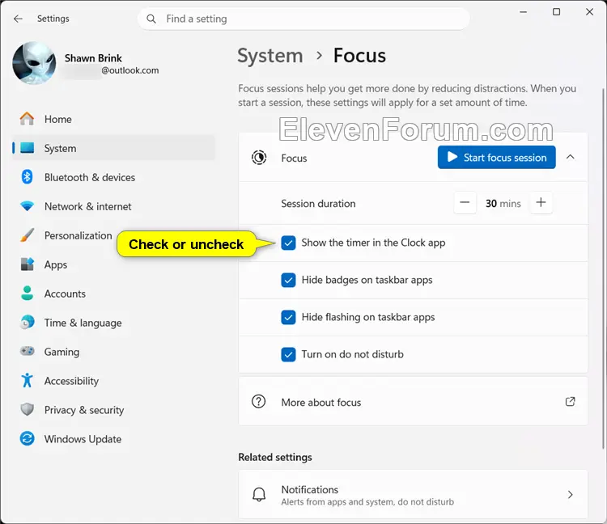Viewport: 607px width, 524px height.
Task: Click Shawn Brink account name
Action: coord(93,58)
